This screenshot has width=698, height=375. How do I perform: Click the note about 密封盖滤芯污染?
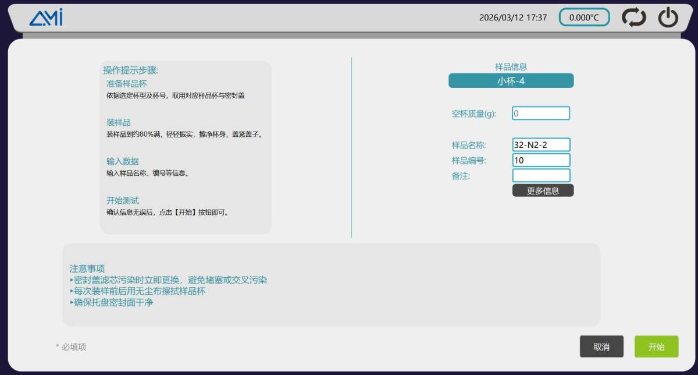coord(168,280)
